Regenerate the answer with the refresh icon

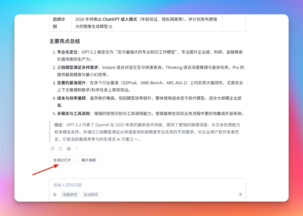(x=61, y=149)
